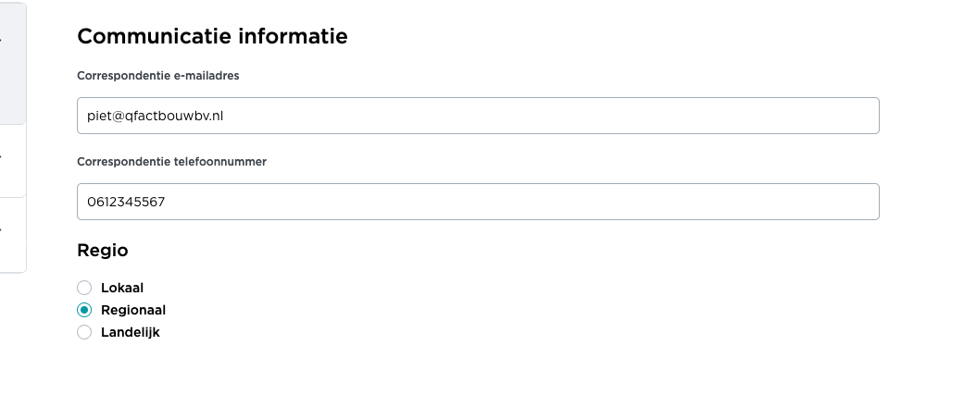Click the Correspondentie e-mailadres input field
Screen dimensions: 964x407
click(x=477, y=116)
